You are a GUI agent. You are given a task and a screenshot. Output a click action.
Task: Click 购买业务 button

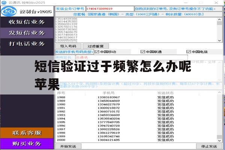pyautogui.click(x=27, y=144)
